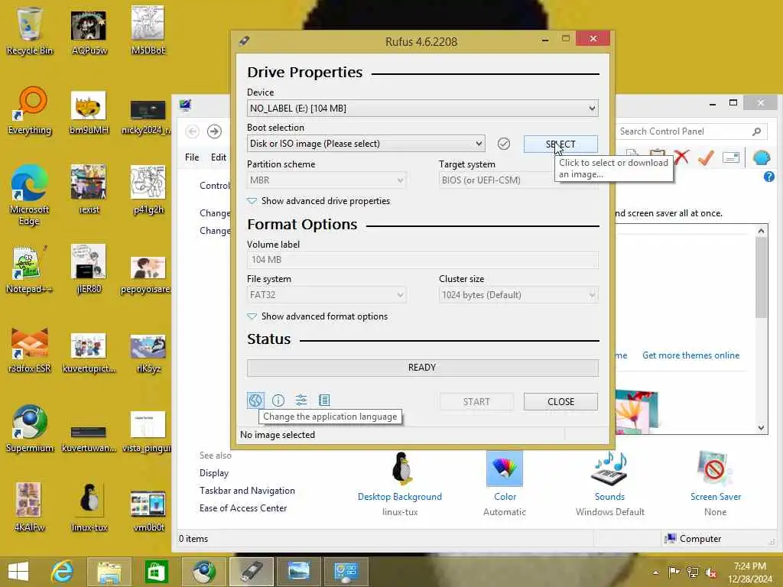
Task: Open the Display link under See also
Action: [214, 473]
